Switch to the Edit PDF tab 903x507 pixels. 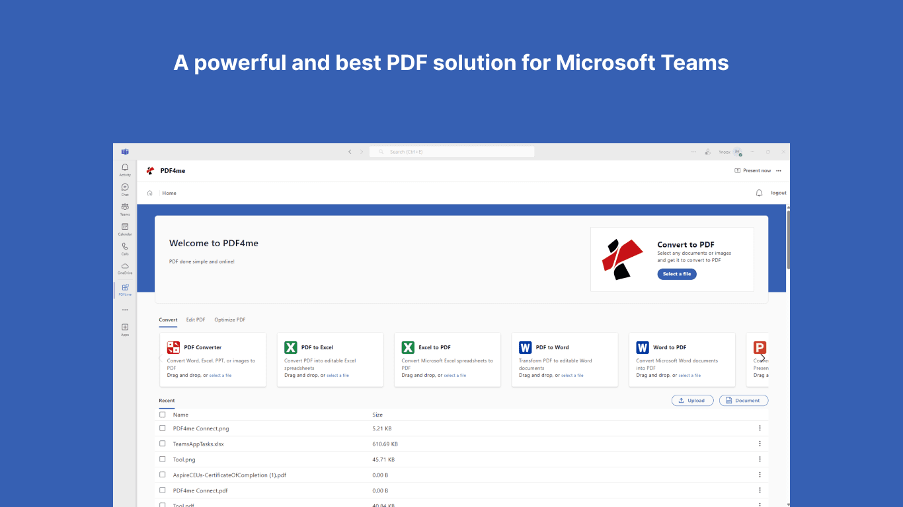pos(196,320)
